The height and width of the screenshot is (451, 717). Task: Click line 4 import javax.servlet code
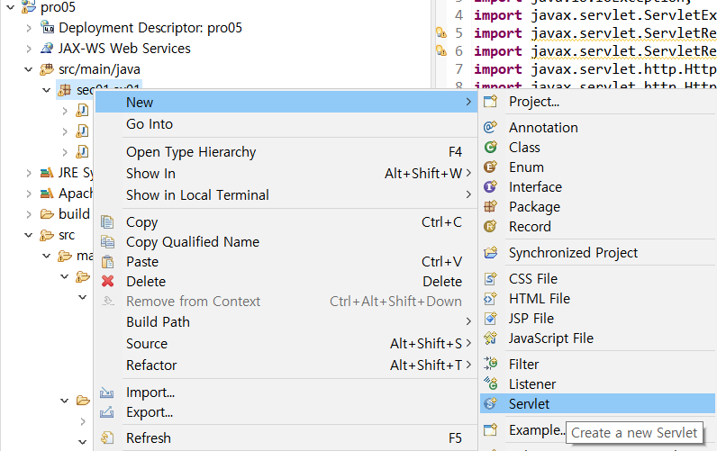click(x=594, y=15)
